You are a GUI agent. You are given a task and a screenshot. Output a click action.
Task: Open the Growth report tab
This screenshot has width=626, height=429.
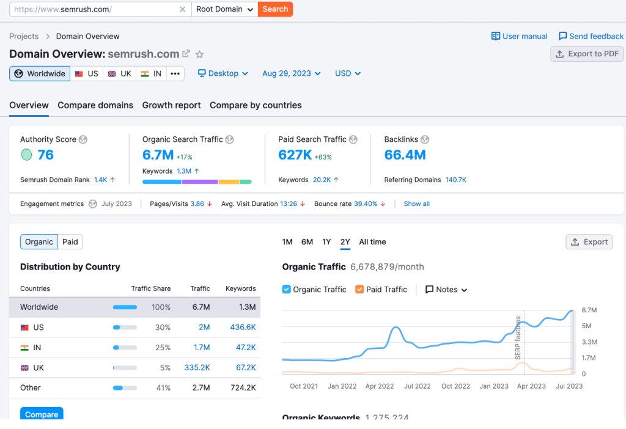click(x=172, y=105)
